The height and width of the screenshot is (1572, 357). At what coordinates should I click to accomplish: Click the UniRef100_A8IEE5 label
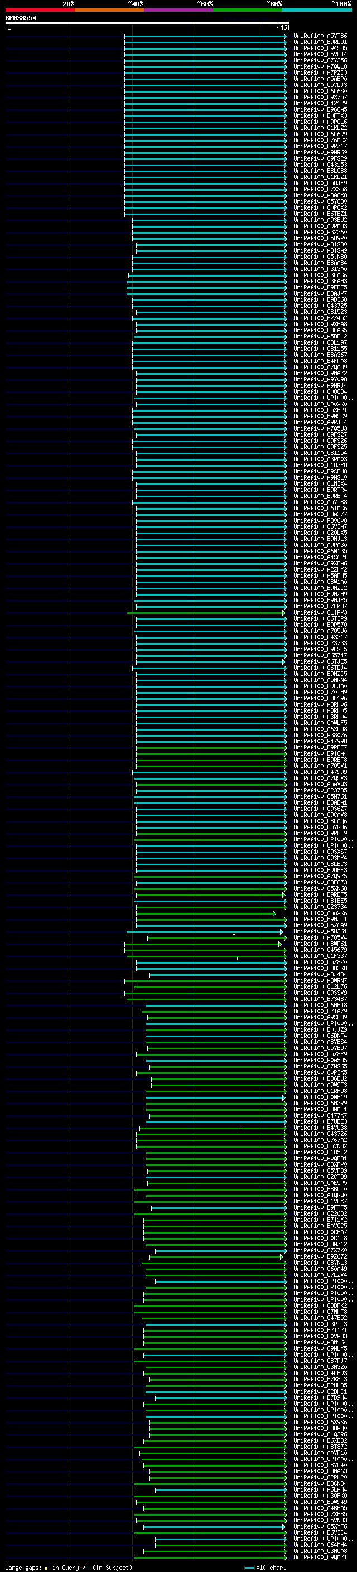(x=320, y=901)
